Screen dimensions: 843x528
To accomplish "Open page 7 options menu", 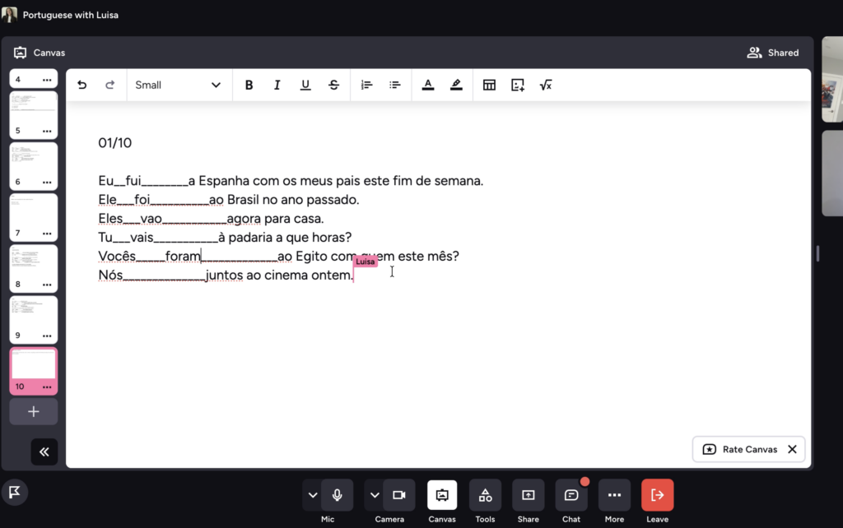I will pyautogui.click(x=47, y=233).
